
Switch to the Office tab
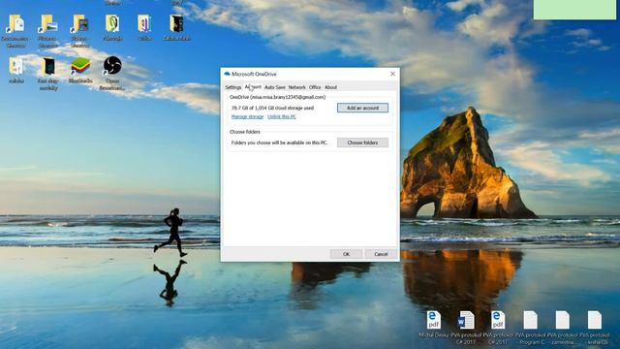pyautogui.click(x=315, y=87)
